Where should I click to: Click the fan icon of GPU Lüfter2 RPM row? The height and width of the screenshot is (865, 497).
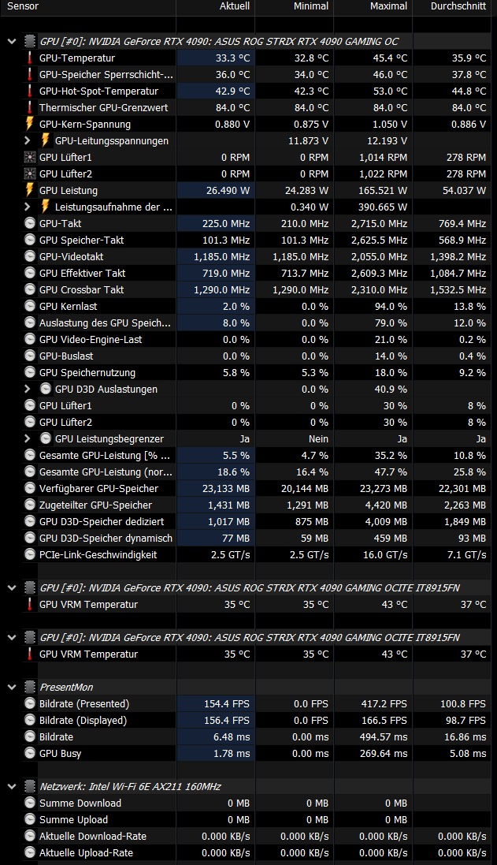click(30, 173)
